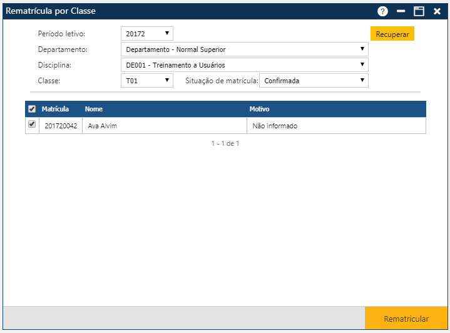This screenshot has width=450, height=333.
Task: Open the Situação de matrícula dropdown
Action: click(314, 81)
